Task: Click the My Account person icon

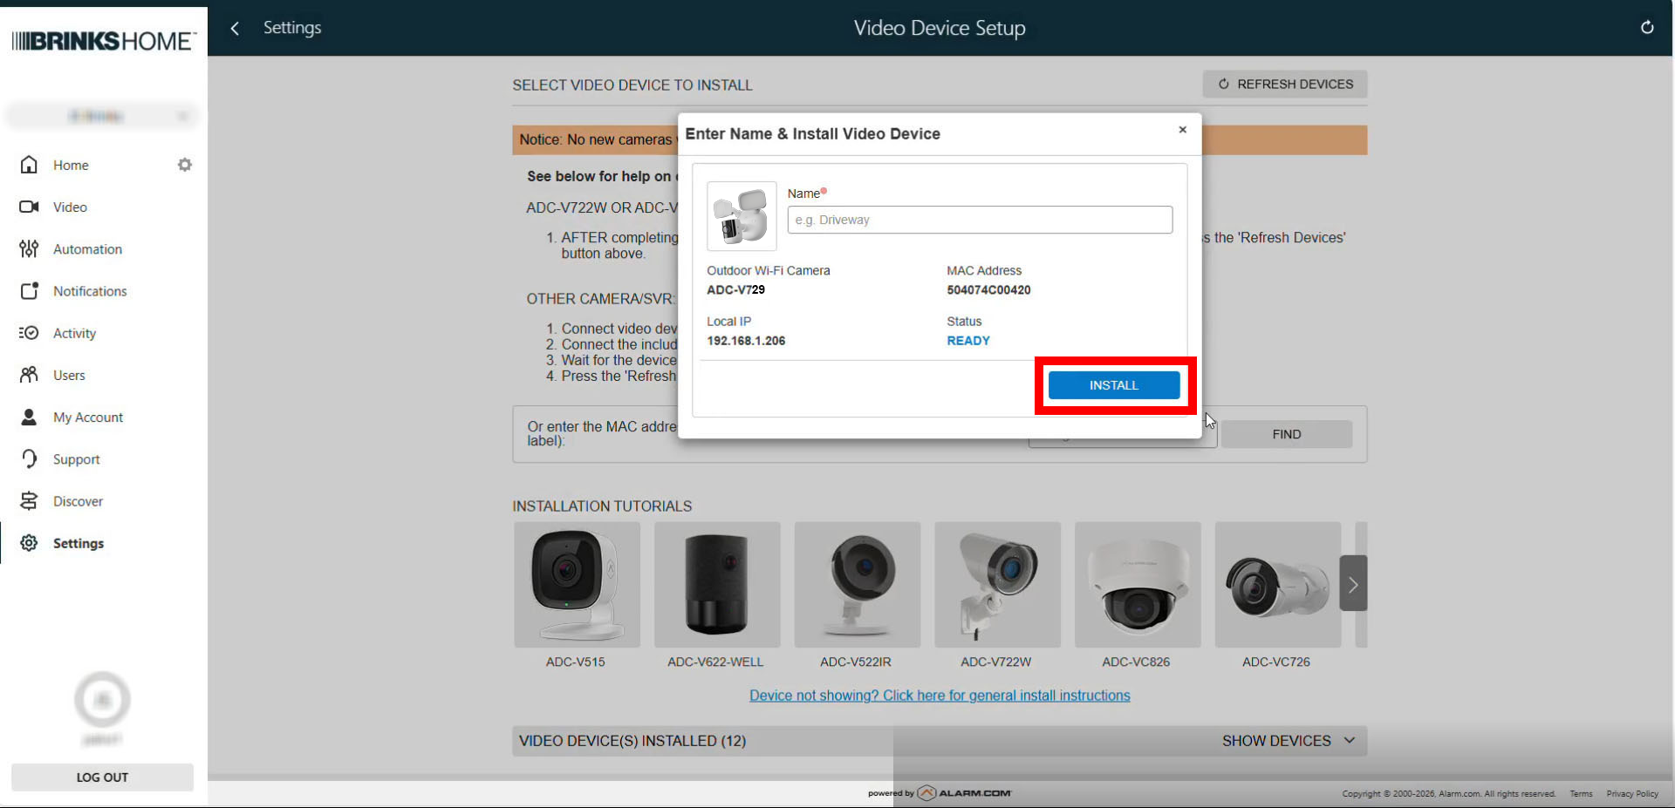Action: (29, 418)
